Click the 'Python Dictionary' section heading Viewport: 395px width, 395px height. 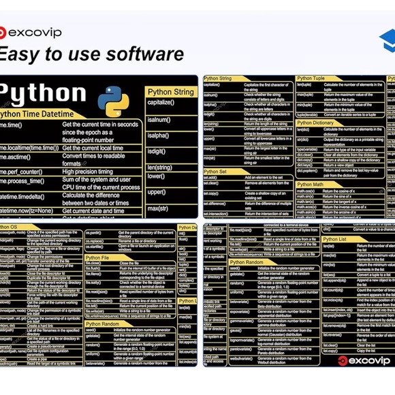tap(315, 123)
